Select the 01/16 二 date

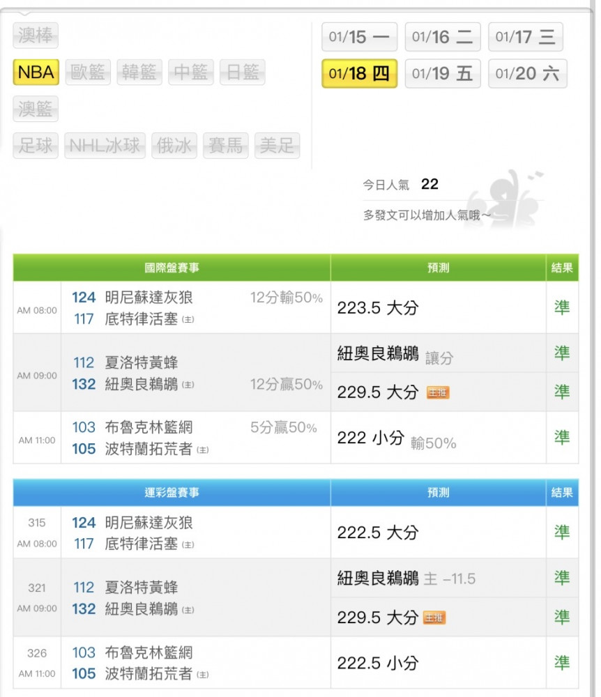[443, 37]
